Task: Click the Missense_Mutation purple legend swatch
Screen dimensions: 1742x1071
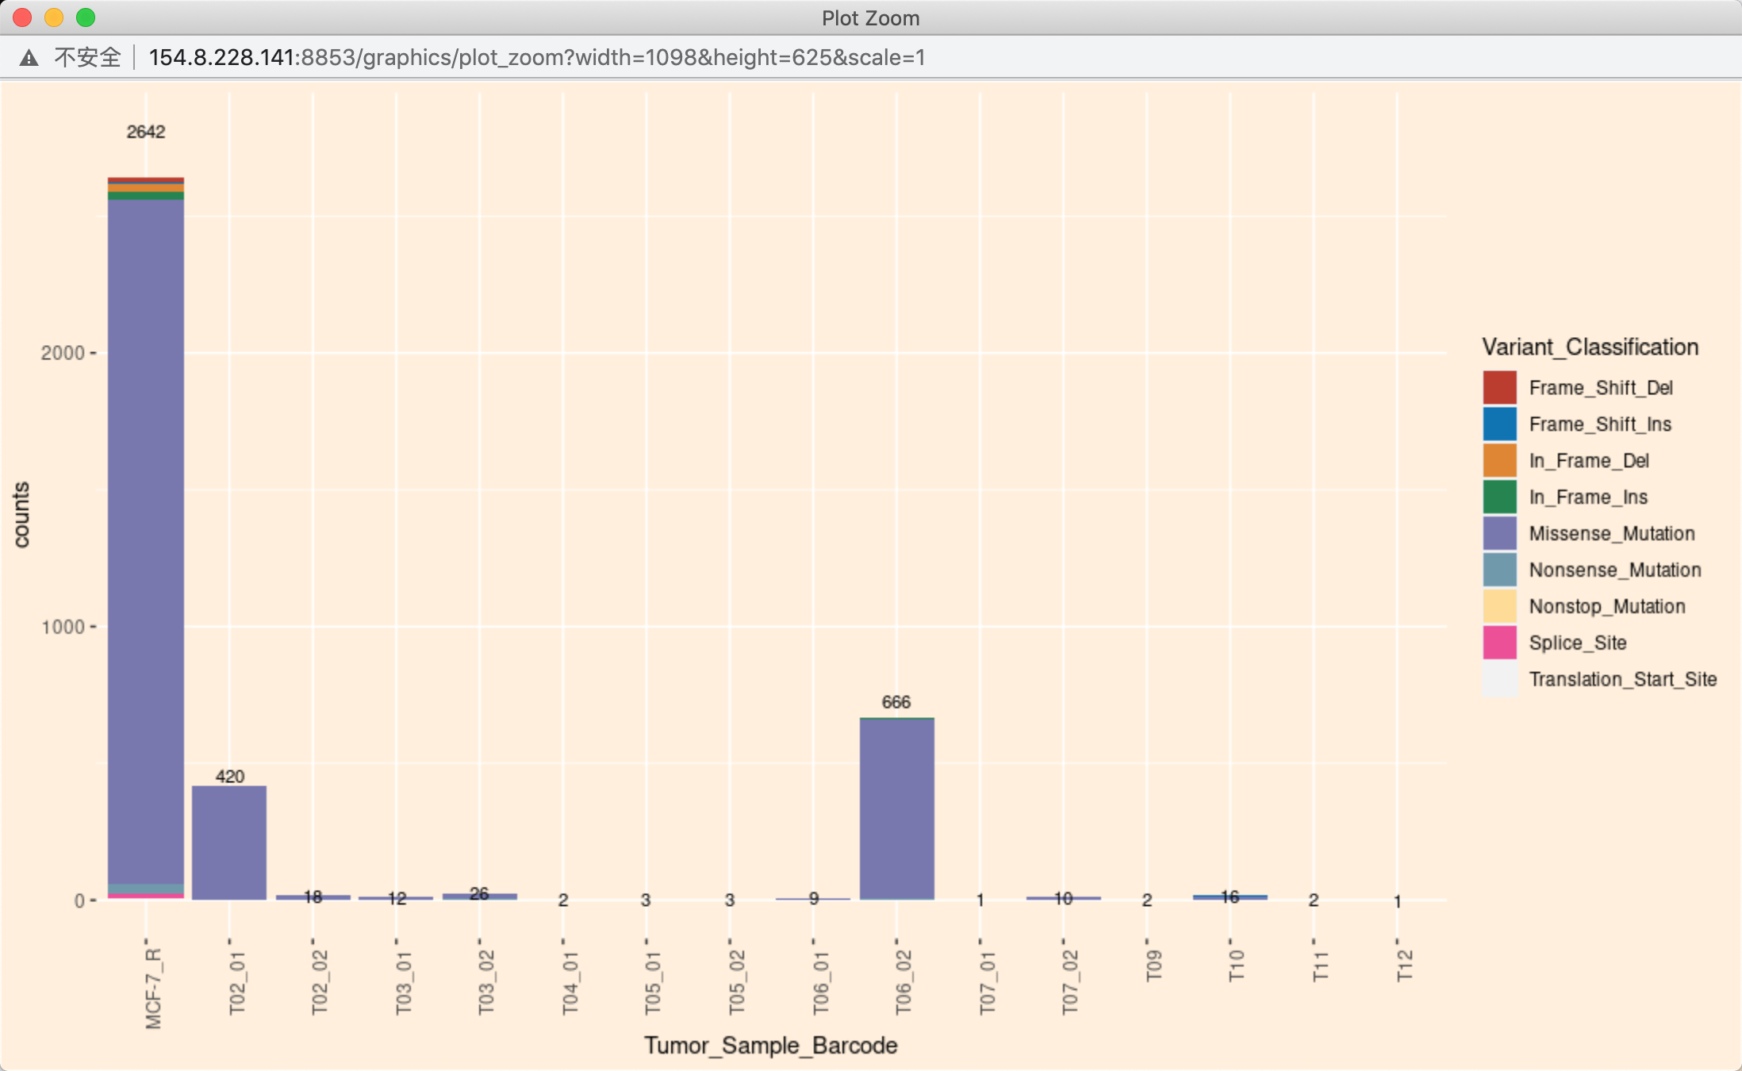Action: pos(1499,534)
